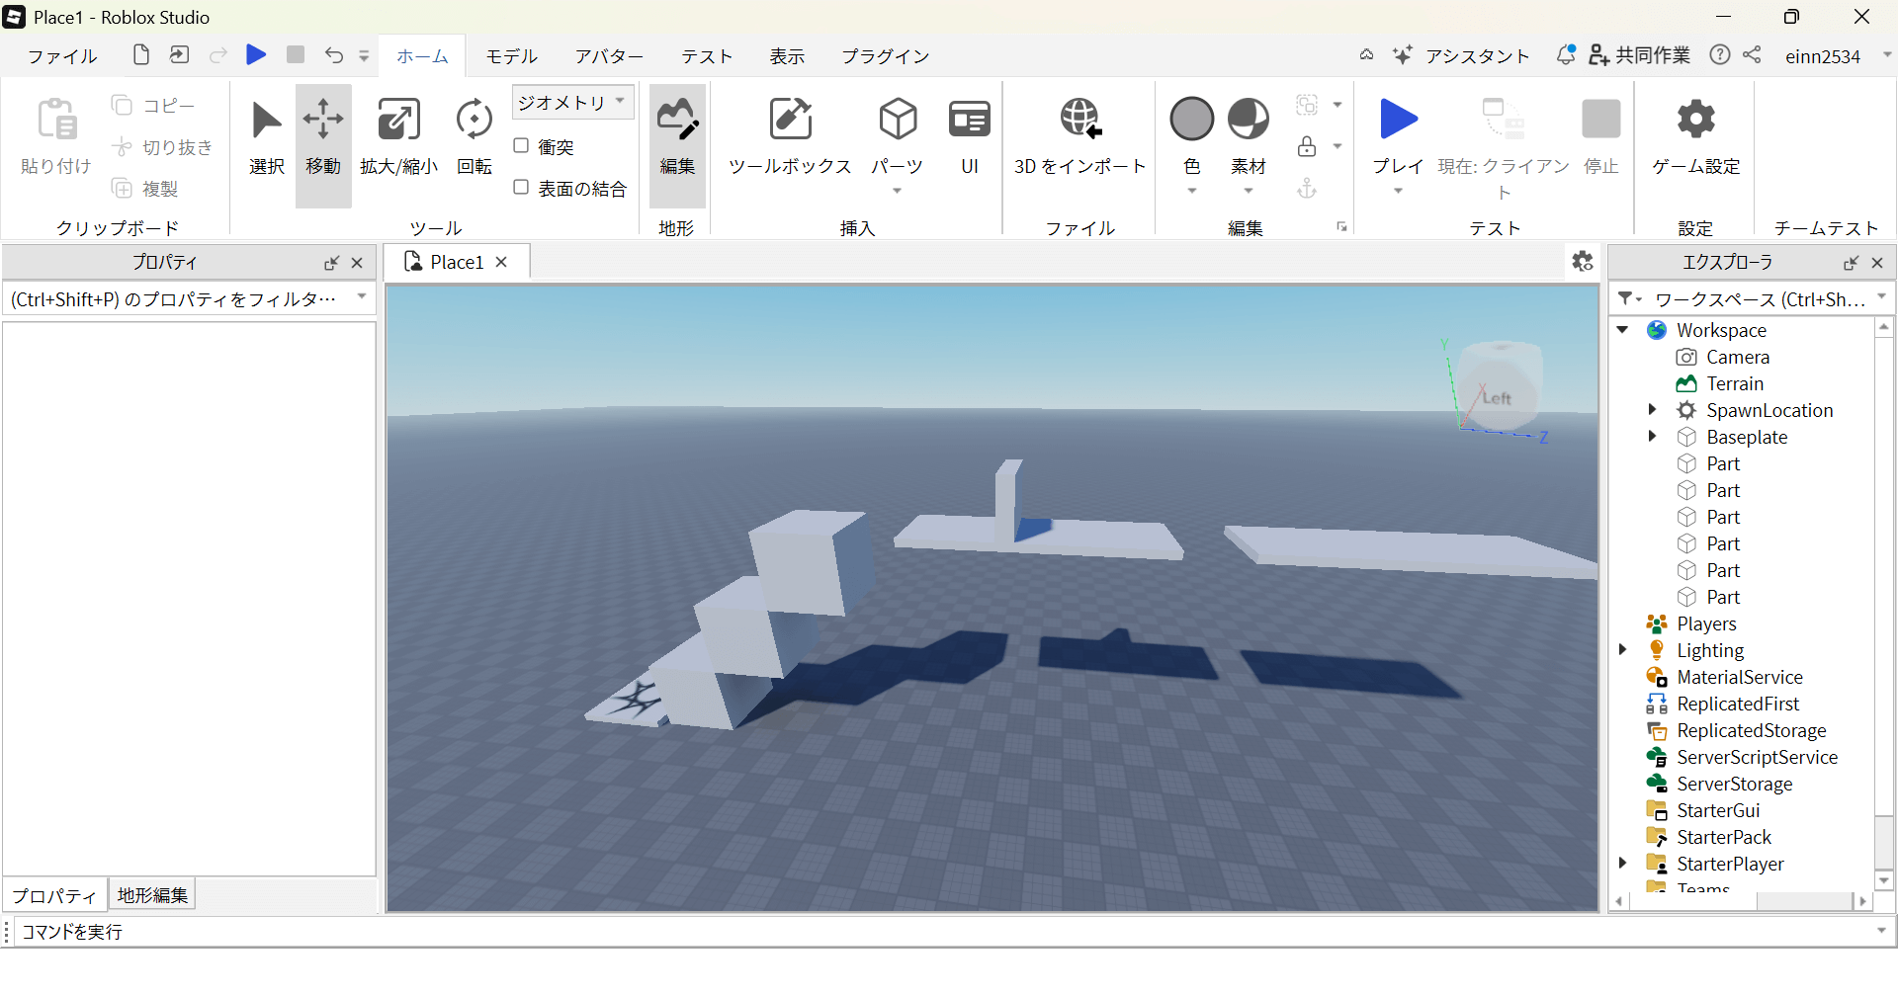
Task: Open the help question mark icon
Action: click(x=1720, y=55)
